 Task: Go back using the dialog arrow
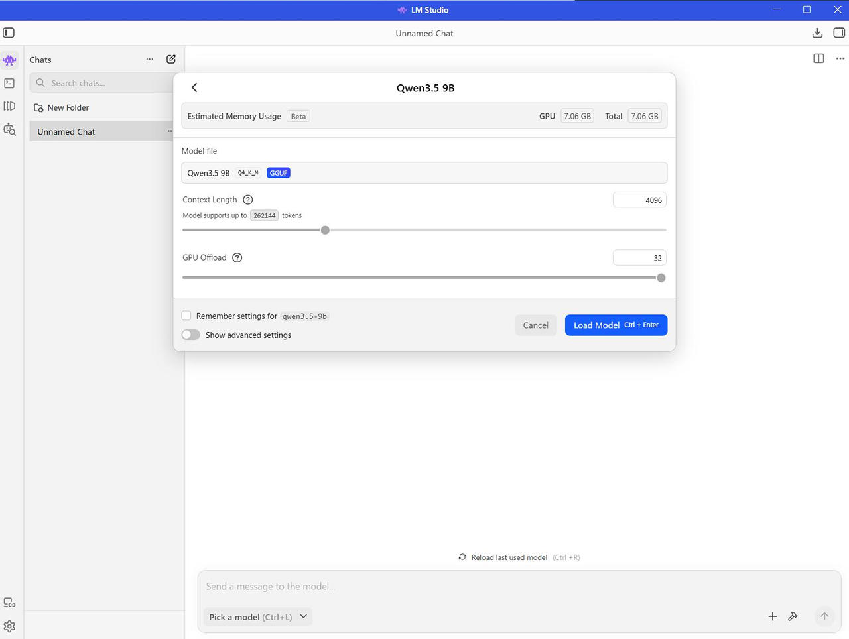(194, 87)
